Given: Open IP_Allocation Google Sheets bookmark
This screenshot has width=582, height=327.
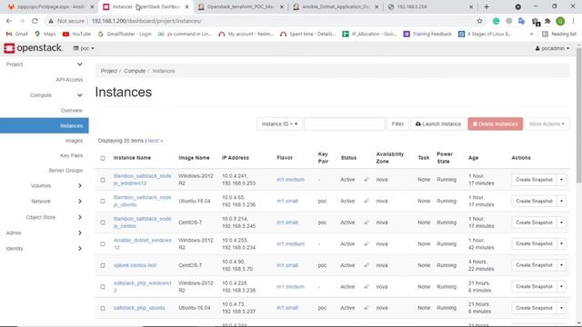Looking at the screenshot, I should pyautogui.click(x=369, y=35).
